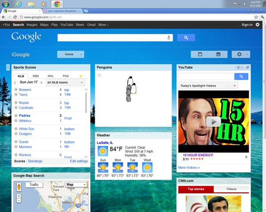Play the 15 HR video
The width and height of the screenshot is (266, 212).
[214, 121]
